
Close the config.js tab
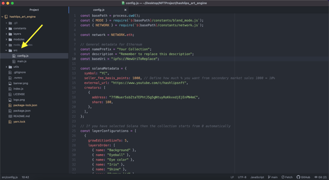(125, 10)
